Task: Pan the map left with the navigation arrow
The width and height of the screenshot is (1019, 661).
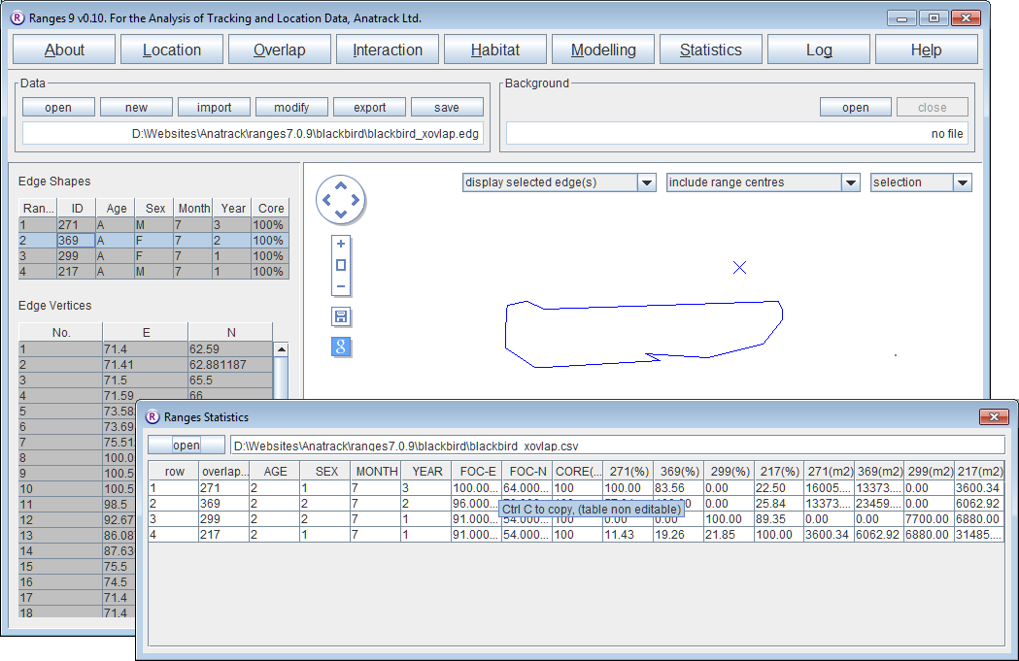Action: pos(327,201)
